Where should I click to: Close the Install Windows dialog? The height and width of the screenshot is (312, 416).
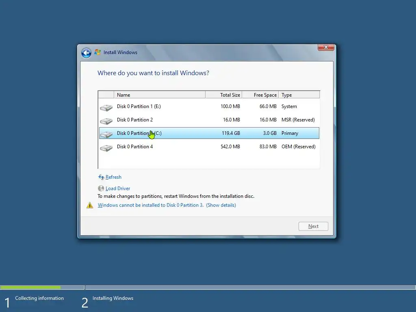[x=326, y=47]
